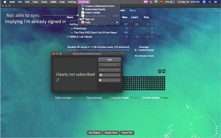Click the key icon next to Sign out
Screen dimensions: 221x138
coord(83,19)
